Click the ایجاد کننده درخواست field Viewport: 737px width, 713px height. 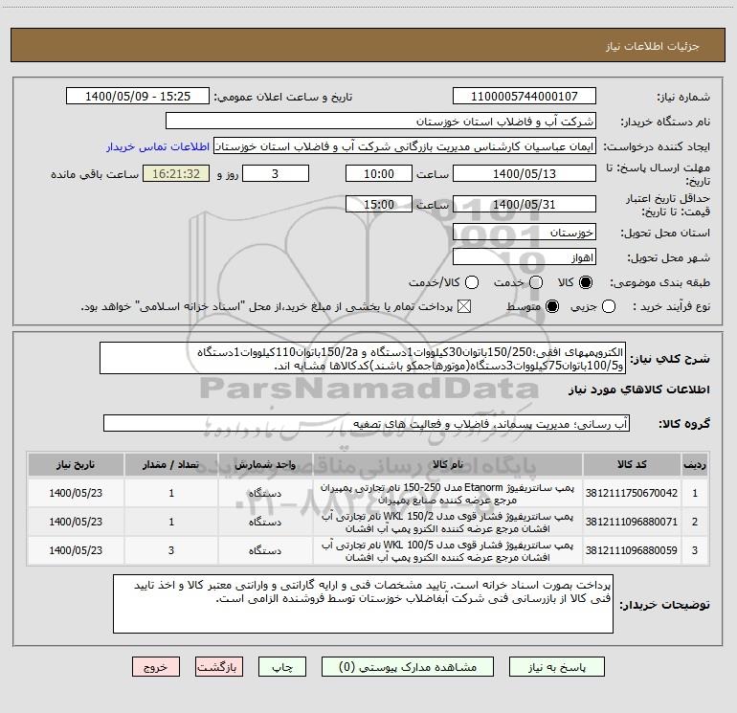click(x=405, y=146)
